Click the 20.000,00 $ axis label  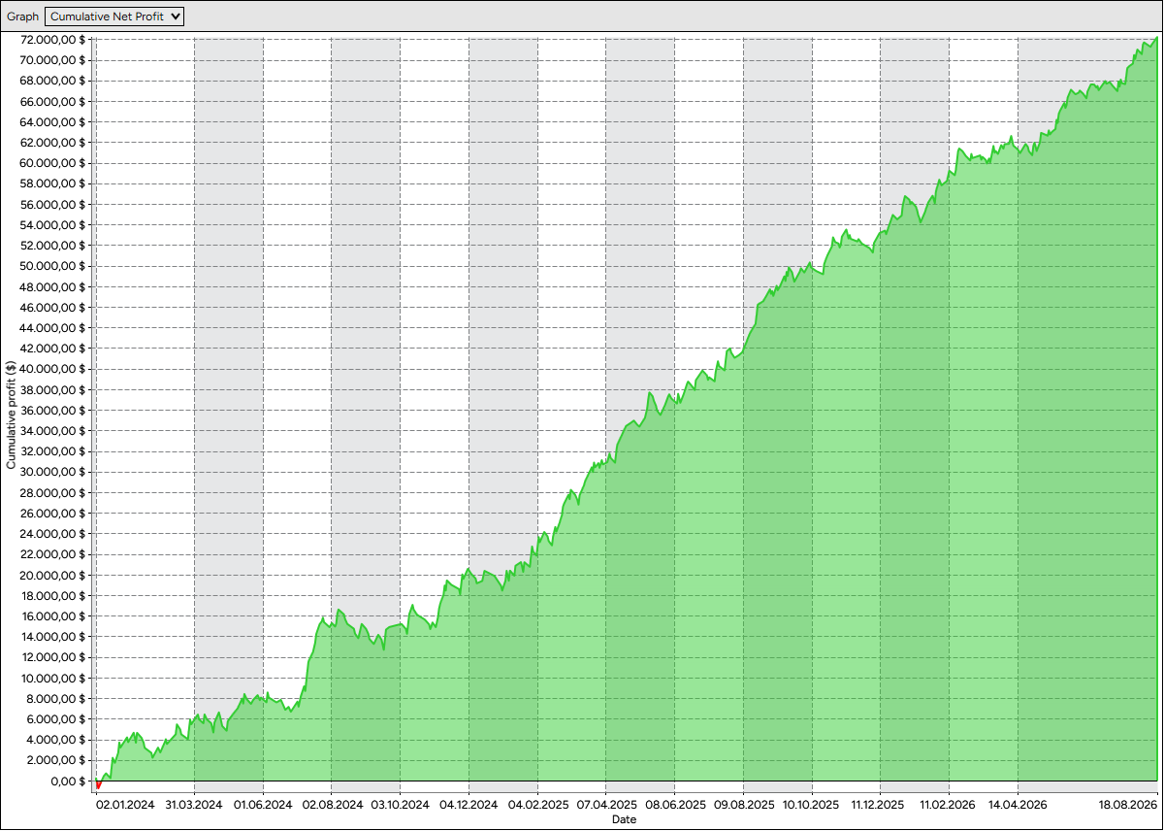click(53, 576)
